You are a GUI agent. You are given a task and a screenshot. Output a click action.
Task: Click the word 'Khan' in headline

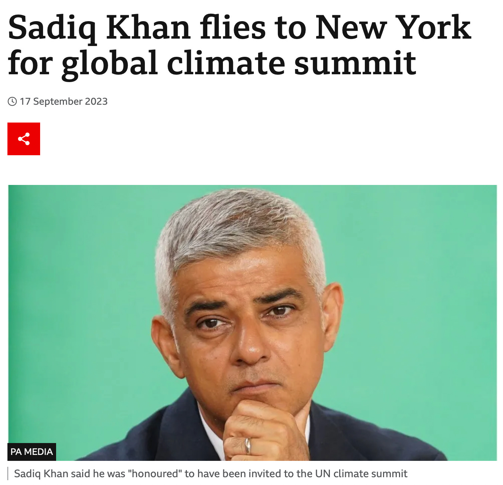pos(148,27)
